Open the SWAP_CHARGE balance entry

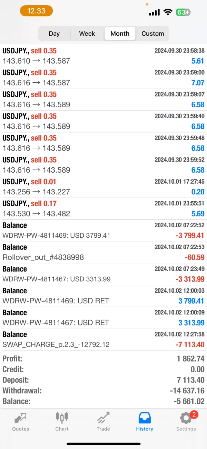[103, 339]
